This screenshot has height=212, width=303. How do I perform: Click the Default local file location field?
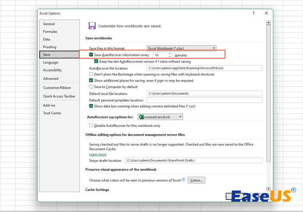point(204,93)
